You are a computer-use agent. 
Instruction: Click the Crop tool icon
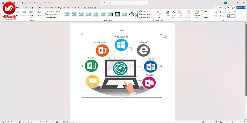[215, 12]
